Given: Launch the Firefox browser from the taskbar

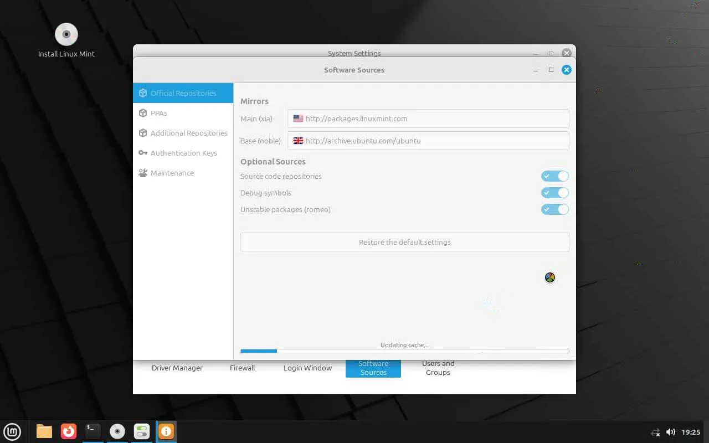Looking at the screenshot, I should coord(69,431).
